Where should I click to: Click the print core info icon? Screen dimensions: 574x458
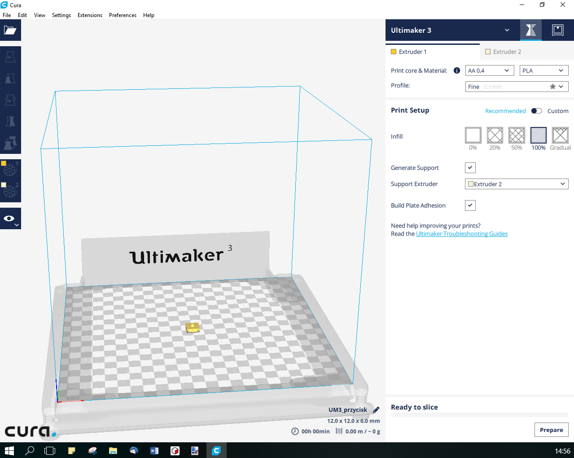457,70
